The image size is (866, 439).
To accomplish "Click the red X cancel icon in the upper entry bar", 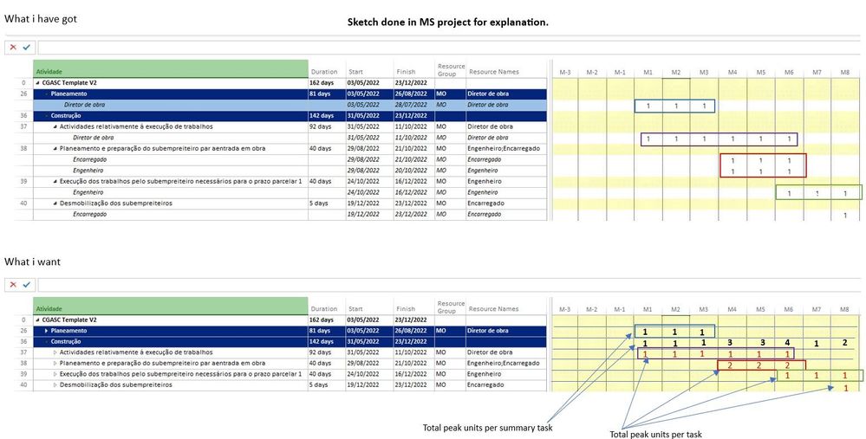I will coord(13,48).
